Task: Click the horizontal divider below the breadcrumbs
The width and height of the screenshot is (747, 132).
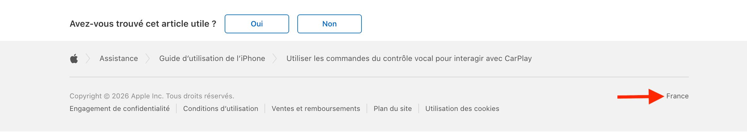Action: tap(379, 77)
